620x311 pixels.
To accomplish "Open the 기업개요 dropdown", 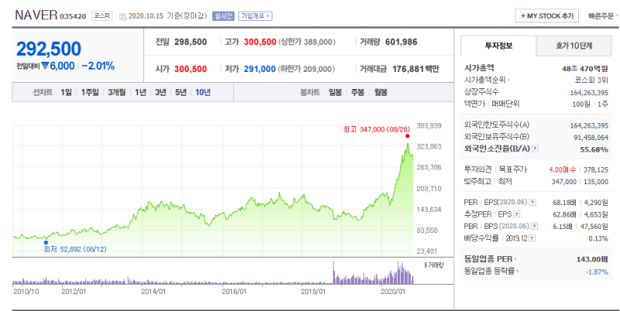I will (256, 16).
